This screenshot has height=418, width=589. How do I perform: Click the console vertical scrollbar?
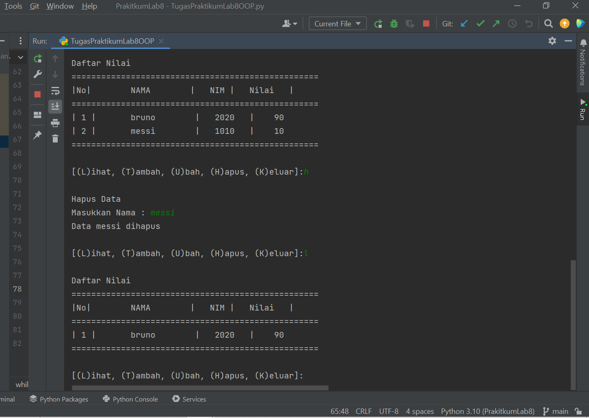(573, 325)
